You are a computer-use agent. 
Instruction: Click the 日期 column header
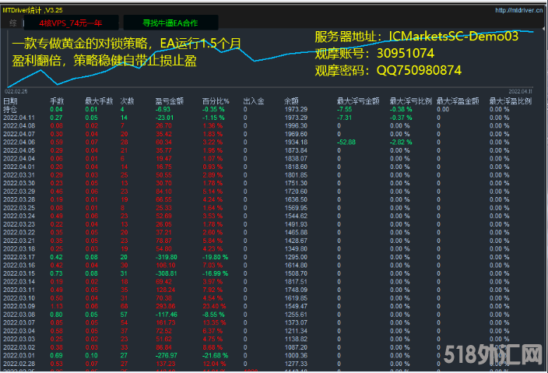[x=10, y=101]
